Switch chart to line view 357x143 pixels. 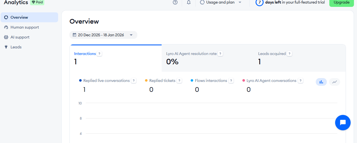[x=334, y=82]
